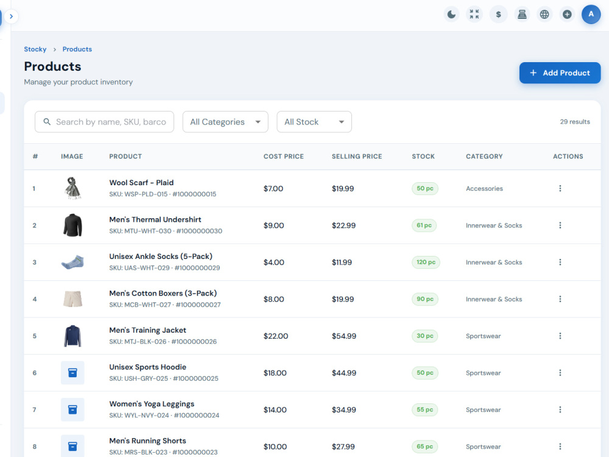Viewport: 609px width, 457px height.
Task: Click the Accessories category cell
Action: pyautogui.click(x=484, y=188)
